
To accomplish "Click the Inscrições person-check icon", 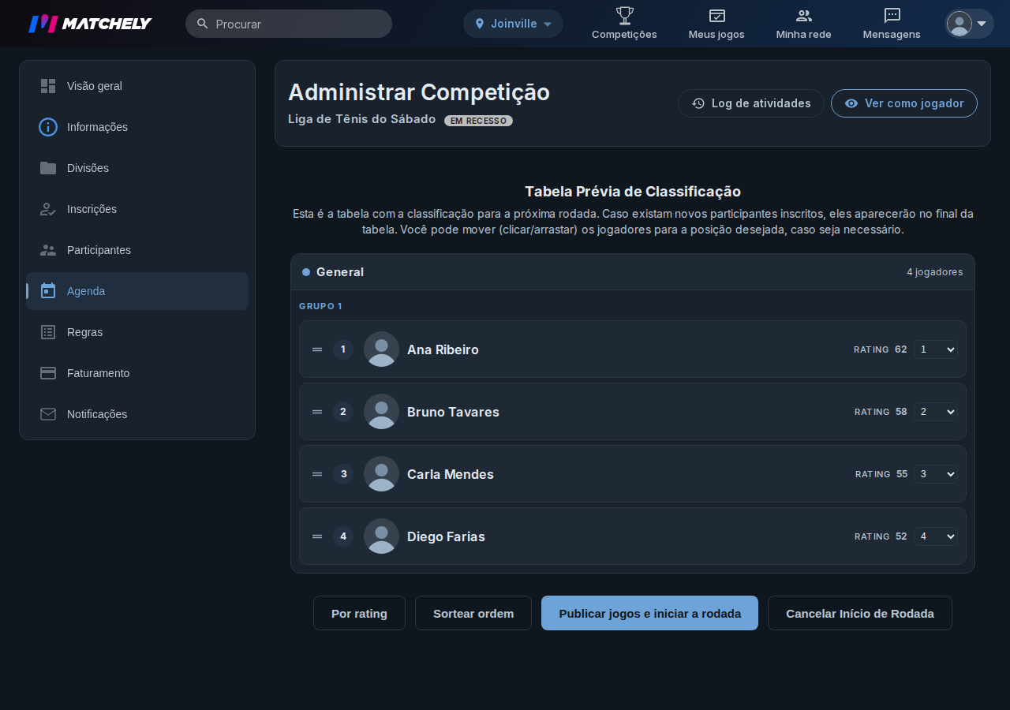I will tap(48, 209).
